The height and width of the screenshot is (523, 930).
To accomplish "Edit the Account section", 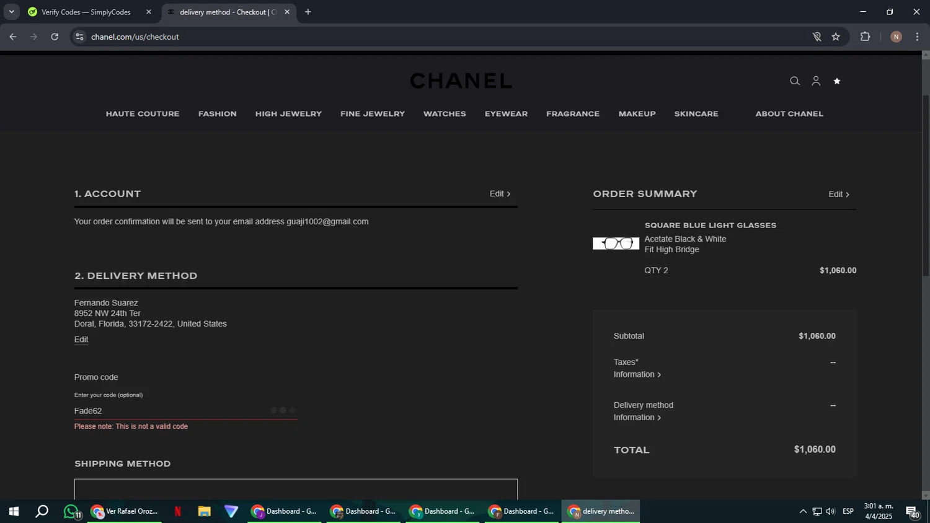I will coord(500,194).
